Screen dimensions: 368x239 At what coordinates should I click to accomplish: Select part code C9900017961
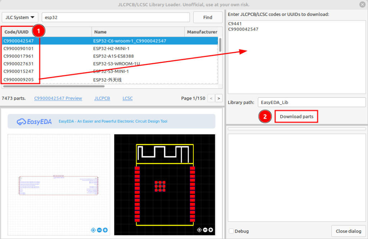[x=19, y=56]
